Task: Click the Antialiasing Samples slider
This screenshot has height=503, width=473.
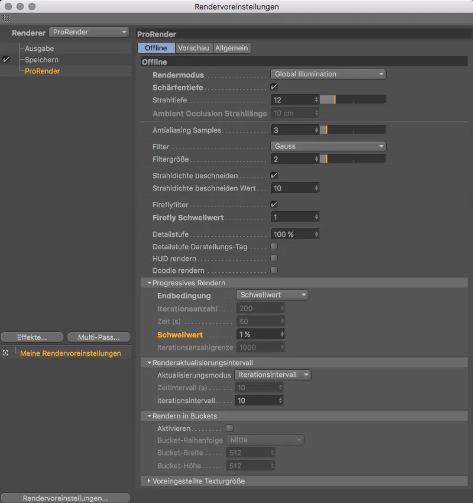Action: [x=353, y=130]
